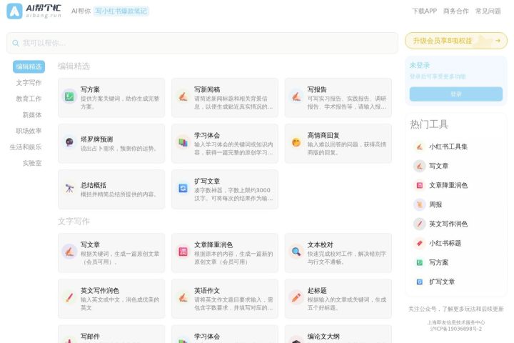This screenshot has height=343, width=514.
Task: Click the AI帮个忙 logo icon
Action: (14, 11)
